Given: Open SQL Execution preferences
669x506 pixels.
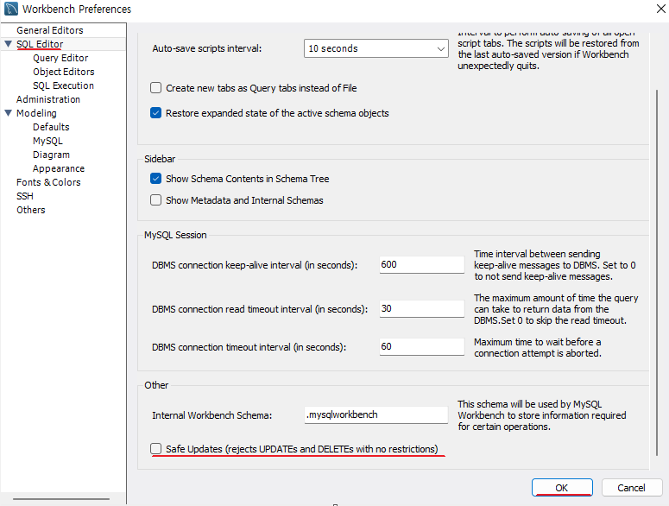Looking at the screenshot, I should (63, 85).
